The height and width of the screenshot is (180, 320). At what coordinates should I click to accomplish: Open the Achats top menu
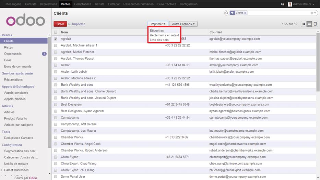tap(99, 4)
